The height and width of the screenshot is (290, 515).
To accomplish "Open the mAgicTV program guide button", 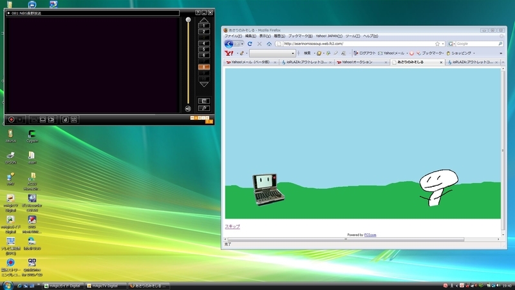I will (204, 101).
